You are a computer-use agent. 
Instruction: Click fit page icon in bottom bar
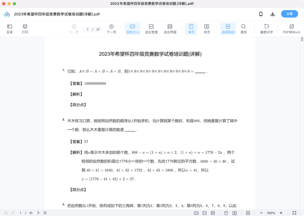point(213,213)
